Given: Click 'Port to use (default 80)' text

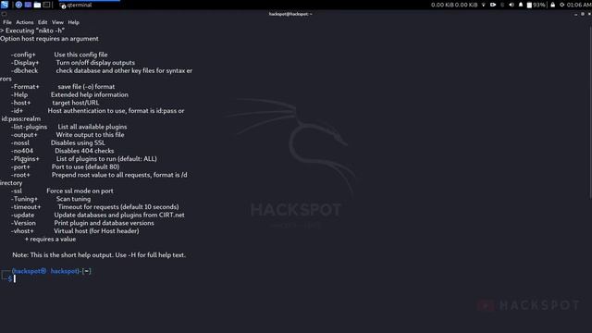Looking at the screenshot, I should (x=85, y=166).
